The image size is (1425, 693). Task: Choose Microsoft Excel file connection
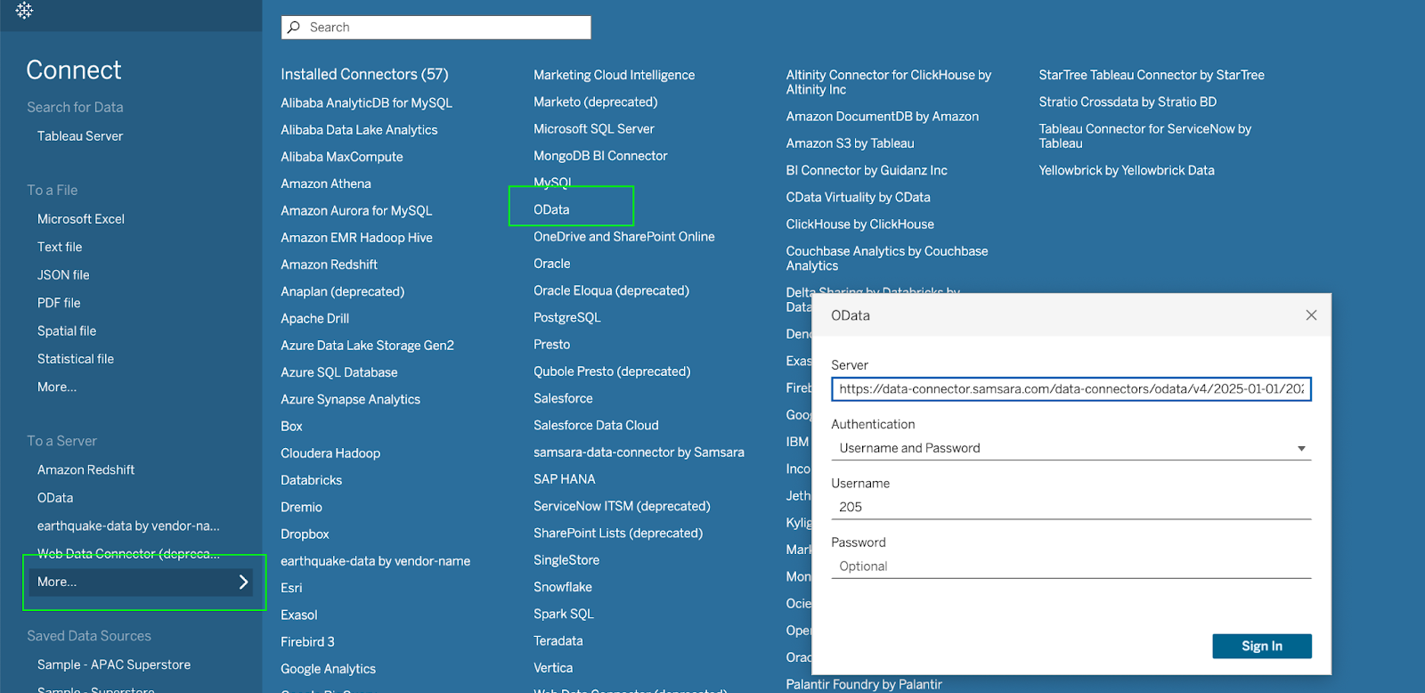81,219
